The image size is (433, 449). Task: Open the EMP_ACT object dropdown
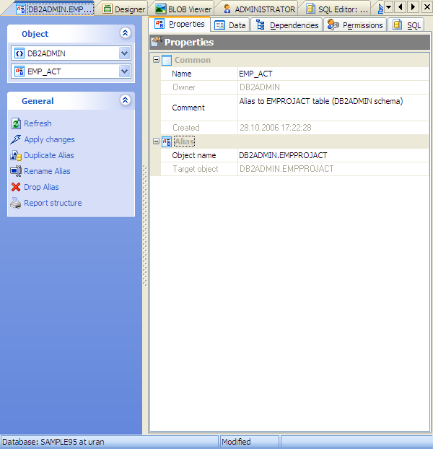coord(124,71)
